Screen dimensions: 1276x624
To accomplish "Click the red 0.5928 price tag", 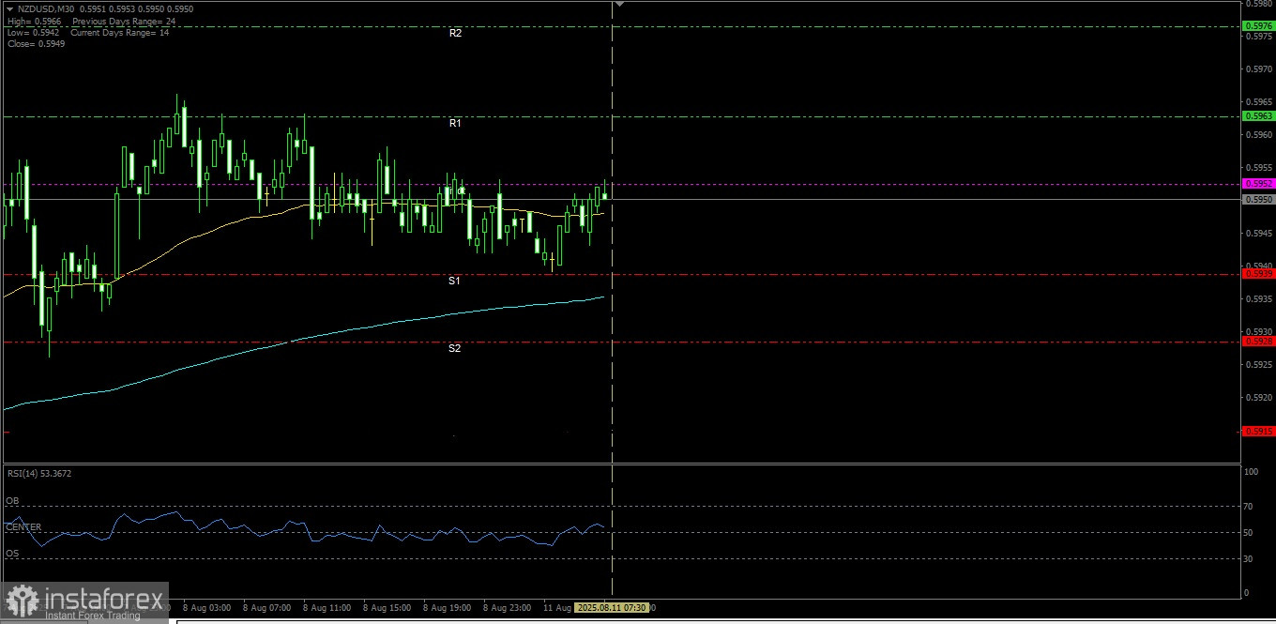I will [x=1258, y=342].
